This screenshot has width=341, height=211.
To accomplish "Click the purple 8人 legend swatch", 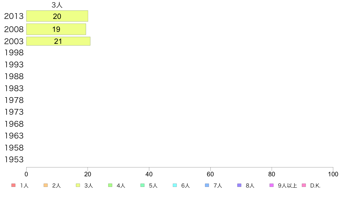I will click(239, 185).
